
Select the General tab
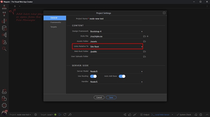click(55, 18)
